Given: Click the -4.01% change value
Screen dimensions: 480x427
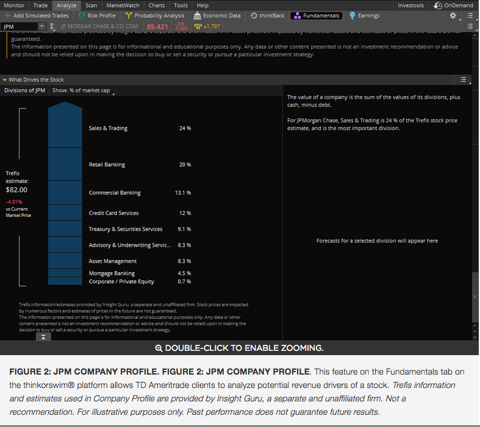Looking at the screenshot, I should pos(14,202).
